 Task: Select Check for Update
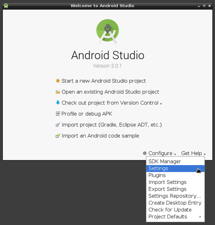coord(175,210)
